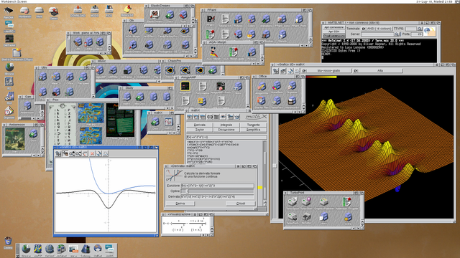The image size is (460, 258).
Task: Open the Terminale ANSI (16 colours) cycle gadget
Action: 377,29
